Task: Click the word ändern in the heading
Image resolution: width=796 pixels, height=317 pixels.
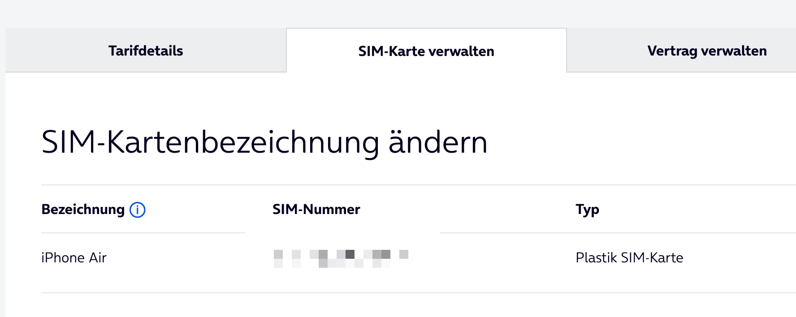Action: (438, 143)
